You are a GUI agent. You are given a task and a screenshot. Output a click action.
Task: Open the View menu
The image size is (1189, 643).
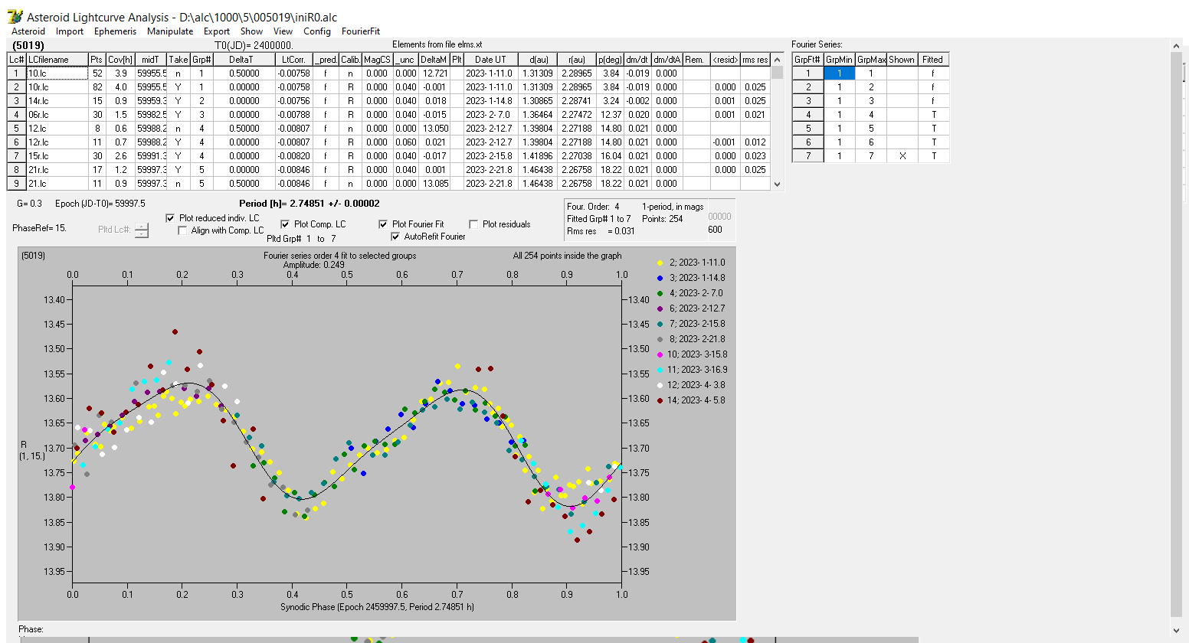pyautogui.click(x=283, y=31)
